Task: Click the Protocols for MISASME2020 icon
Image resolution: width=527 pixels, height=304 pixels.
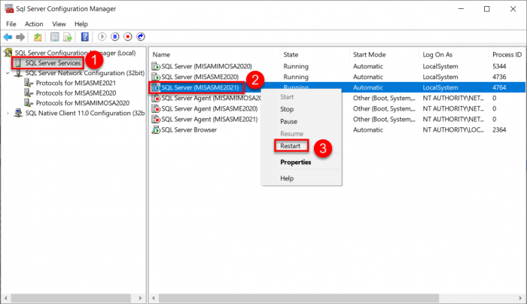Action: [29, 93]
